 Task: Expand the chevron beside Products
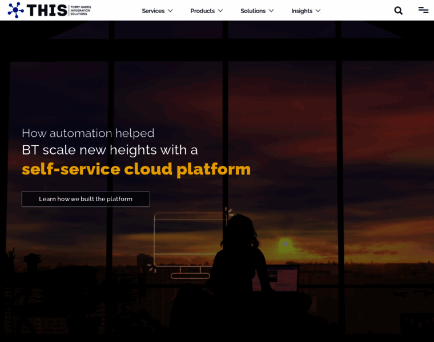(220, 11)
